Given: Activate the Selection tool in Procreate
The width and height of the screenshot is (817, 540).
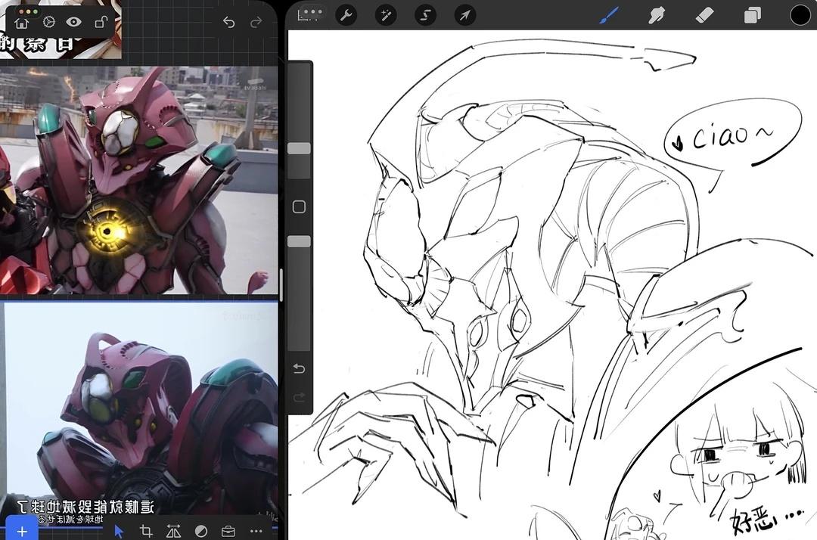Looking at the screenshot, I should click(426, 15).
